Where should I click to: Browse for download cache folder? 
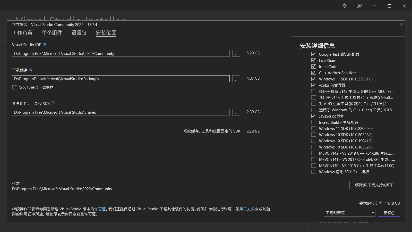pos(236,79)
